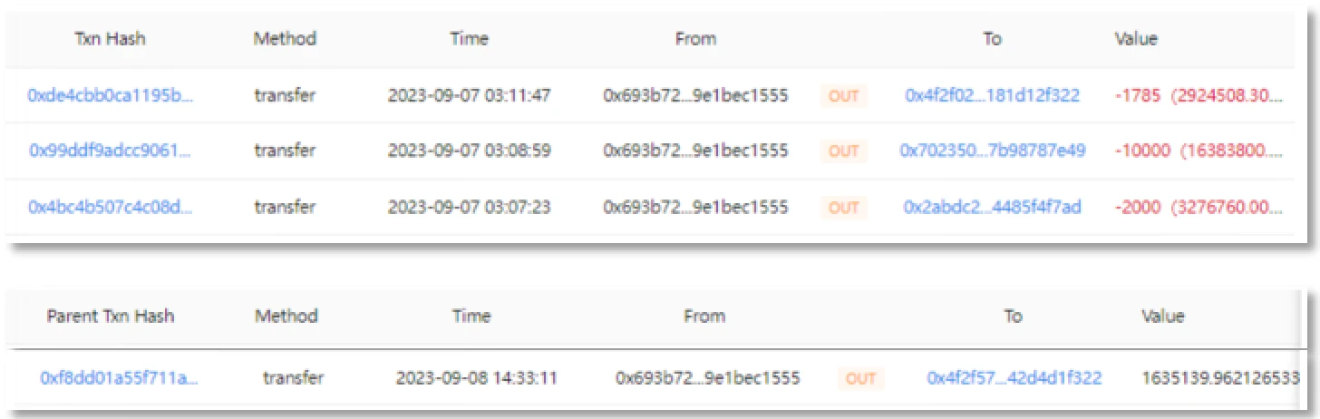Open the 0x4bc4b507c4c08d transaction link
The width and height of the screenshot is (1320, 419).
(x=111, y=207)
